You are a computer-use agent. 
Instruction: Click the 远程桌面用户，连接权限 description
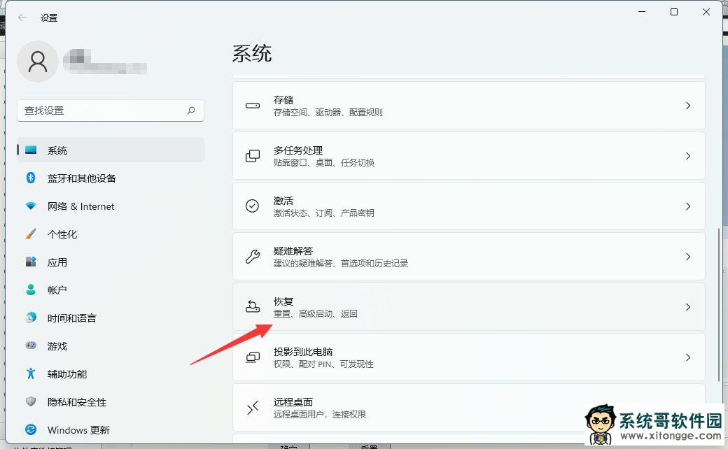point(319,414)
